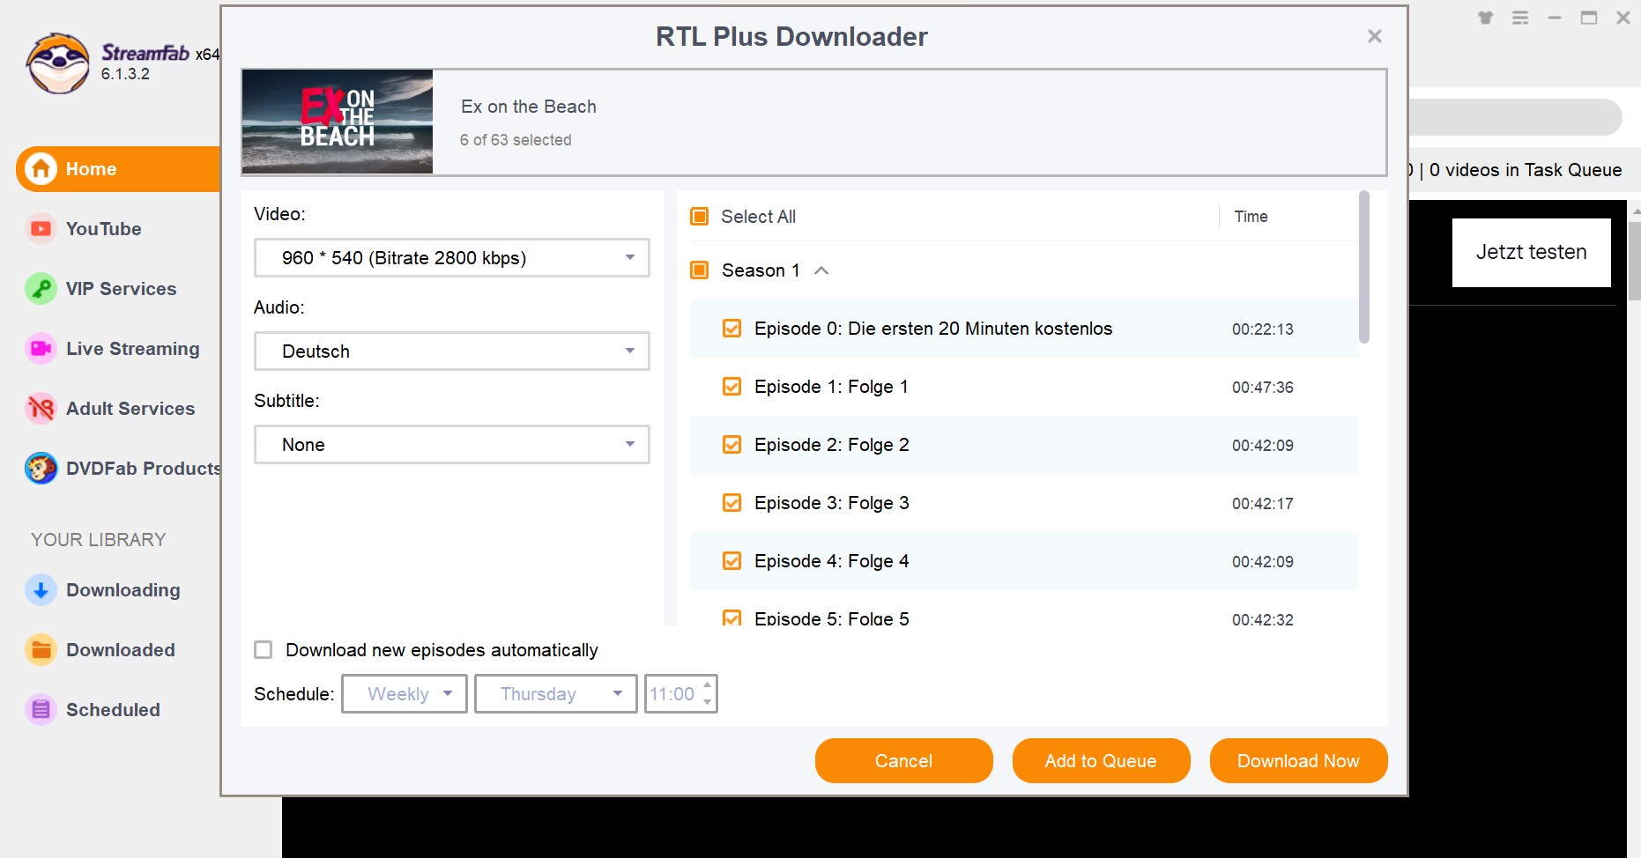1641x858 pixels.
Task: Open YouTube in sidebar
Action: tap(103, 229)
